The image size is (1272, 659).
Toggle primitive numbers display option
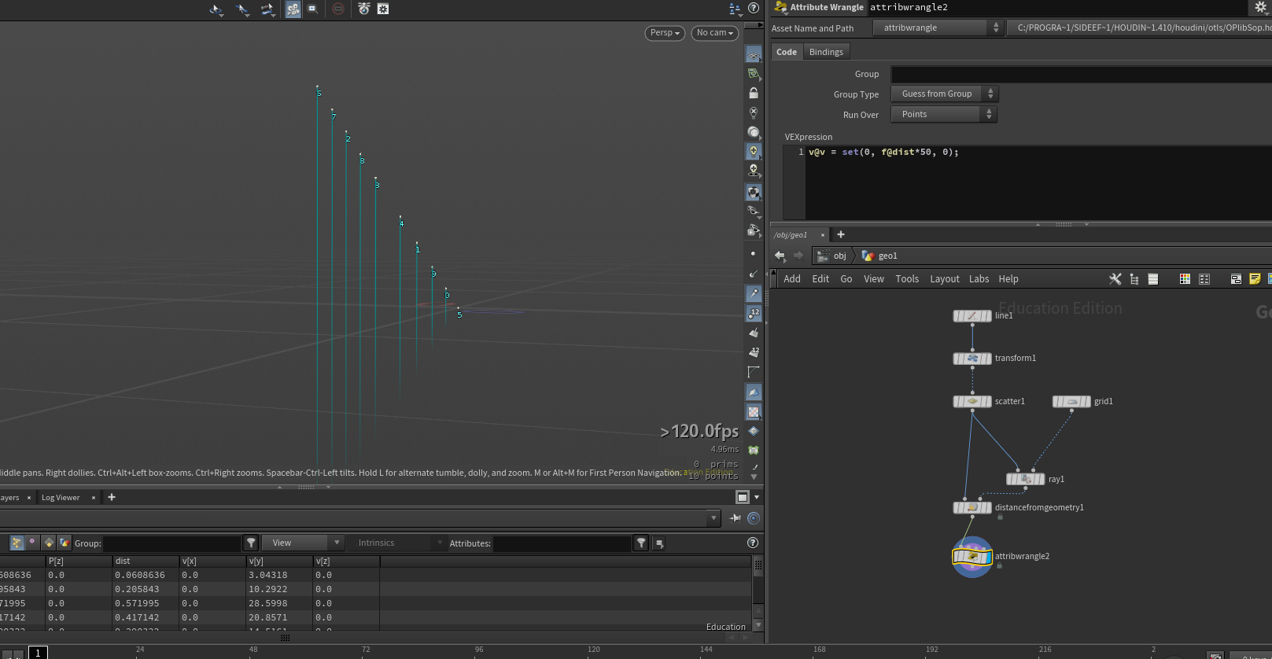coord(754,352)
